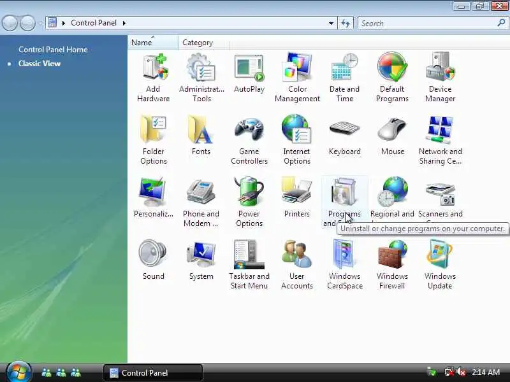Click the 2:14 AM clock
The width and height of the screenshot is (510, 382).
[x=485, y=372]
